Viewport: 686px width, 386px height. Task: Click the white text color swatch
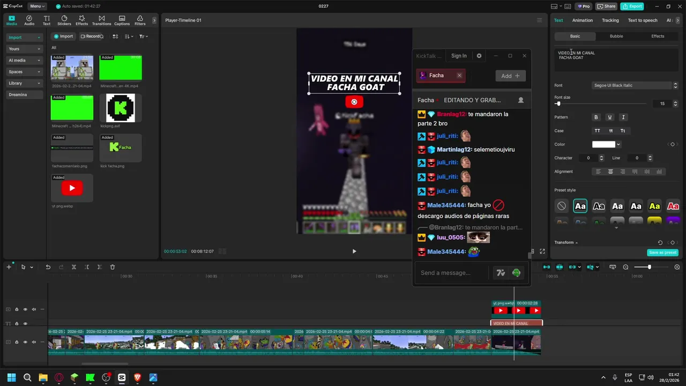(x=603, y=144)
